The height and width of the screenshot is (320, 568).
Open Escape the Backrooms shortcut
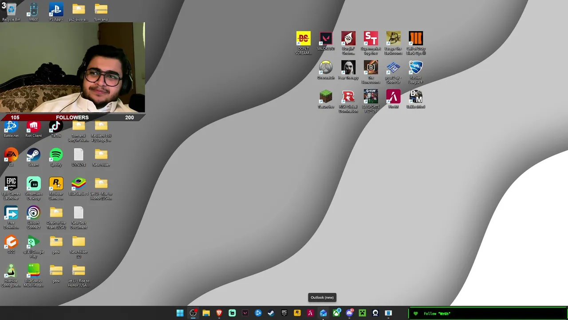click(x=393, y=43)
